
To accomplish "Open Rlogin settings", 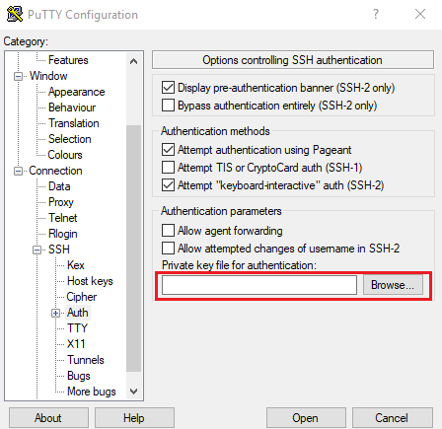I will point(62,234).
